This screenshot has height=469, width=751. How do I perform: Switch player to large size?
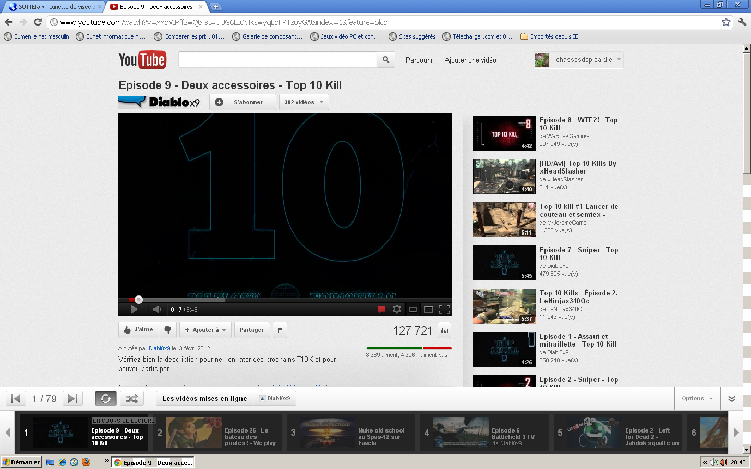coord(429,310)
